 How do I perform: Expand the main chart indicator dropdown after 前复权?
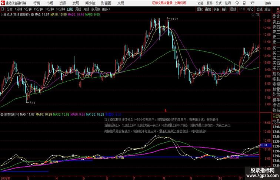(x=32, y=15)
